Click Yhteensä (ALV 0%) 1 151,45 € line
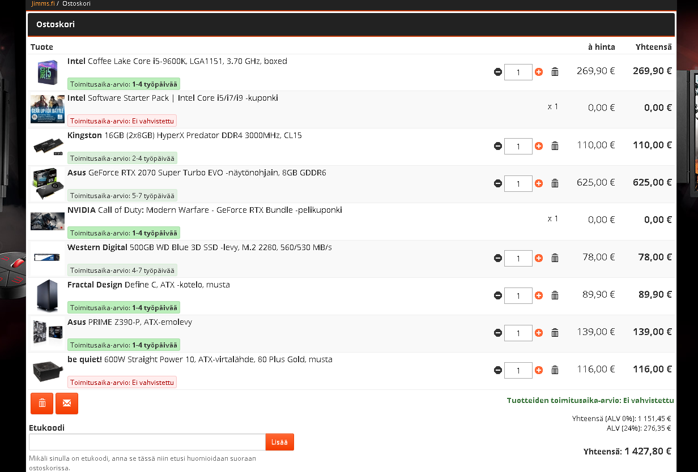 coord(622,419)
